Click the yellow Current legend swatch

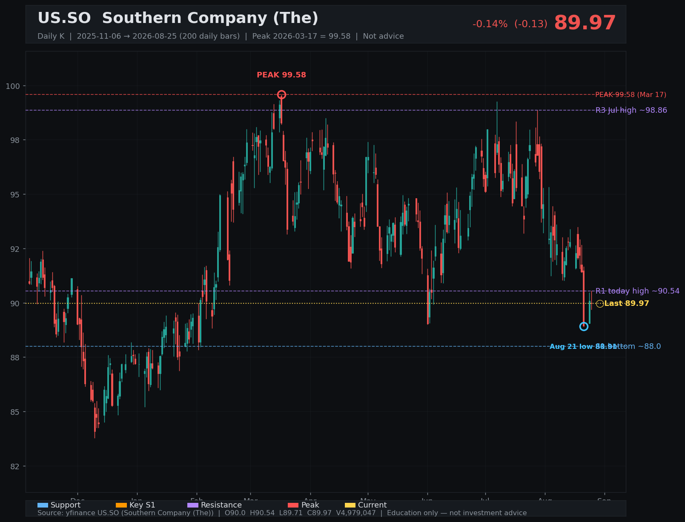pos(350,505)
